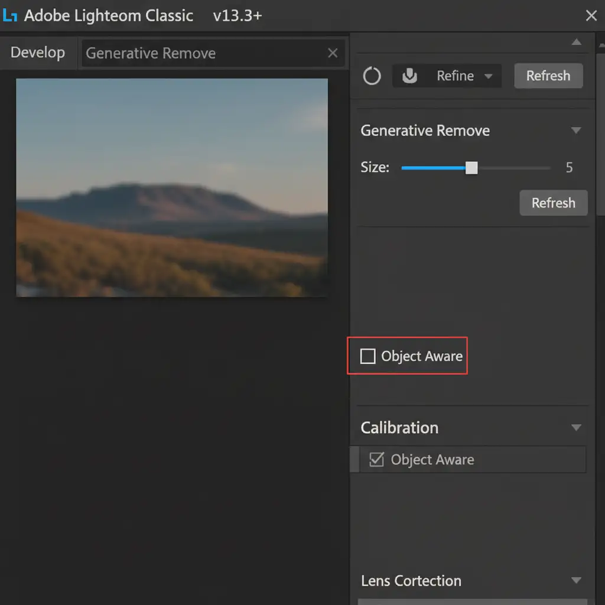Close the Adobe Lightroom Classic window
Image resolution: width=605 pixels, height=605 pixels.
[x=591, y=16]
